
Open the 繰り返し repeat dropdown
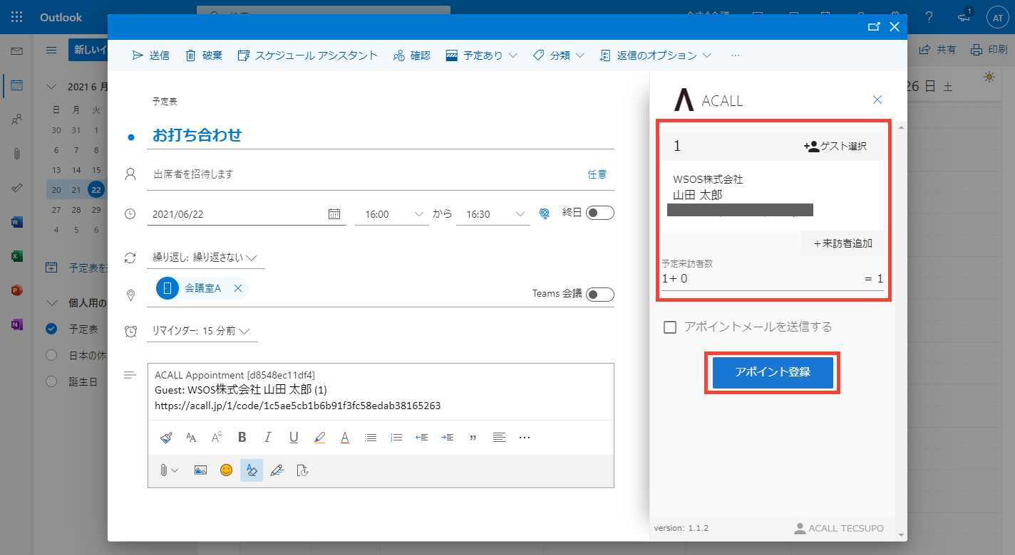tap(205, 258)
